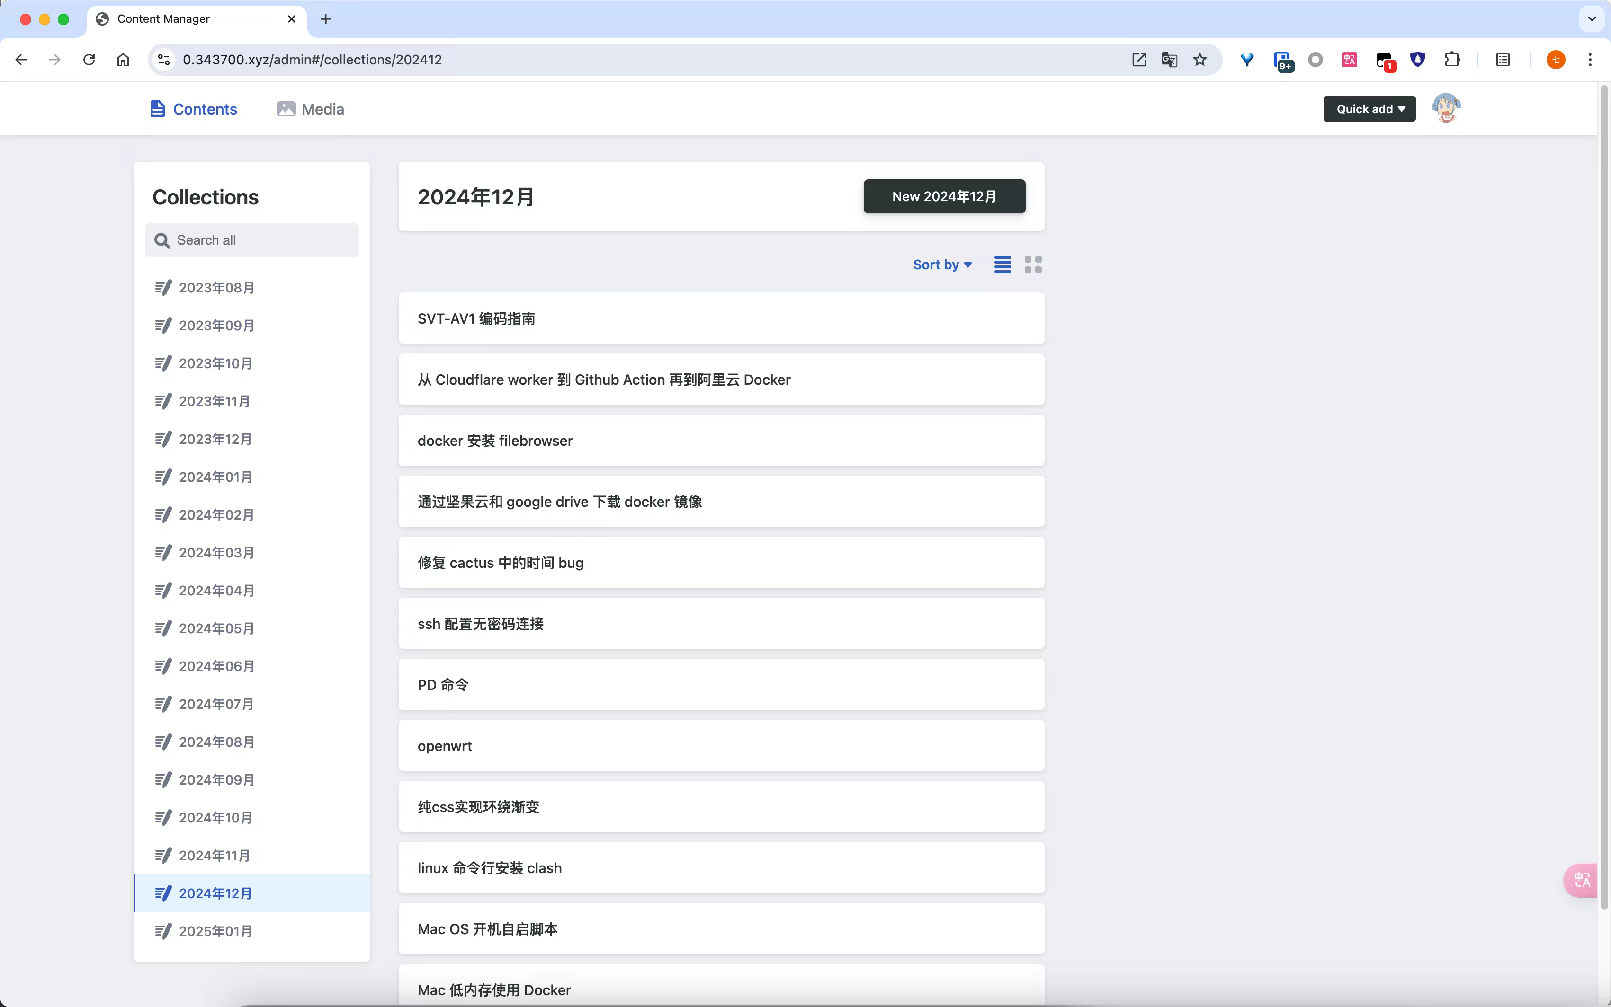Click the gray circle extension icon
Screen dimensions: 1611x1007
[1315, 60]
